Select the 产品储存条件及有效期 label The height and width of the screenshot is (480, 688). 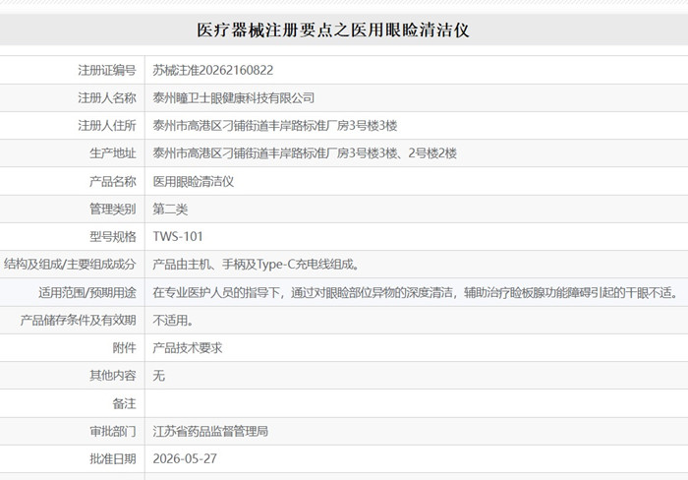78,320
